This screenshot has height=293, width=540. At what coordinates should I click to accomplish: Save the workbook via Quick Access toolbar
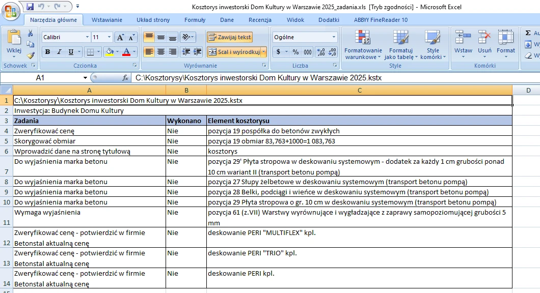[30, 6]
